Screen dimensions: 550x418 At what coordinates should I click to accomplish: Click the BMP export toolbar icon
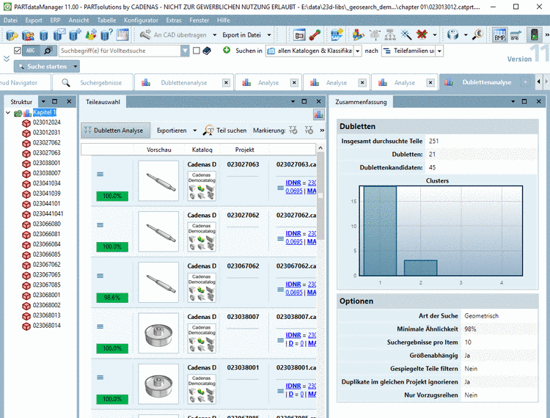point(499,34)
